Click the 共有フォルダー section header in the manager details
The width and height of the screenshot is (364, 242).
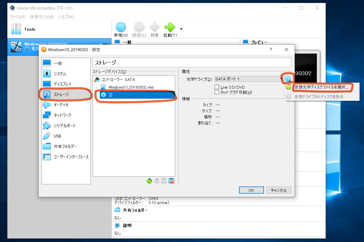135,210
